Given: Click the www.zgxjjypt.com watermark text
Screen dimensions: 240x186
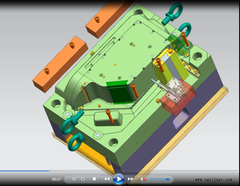Looking at the screenshot, I should (x=214, y=180).
